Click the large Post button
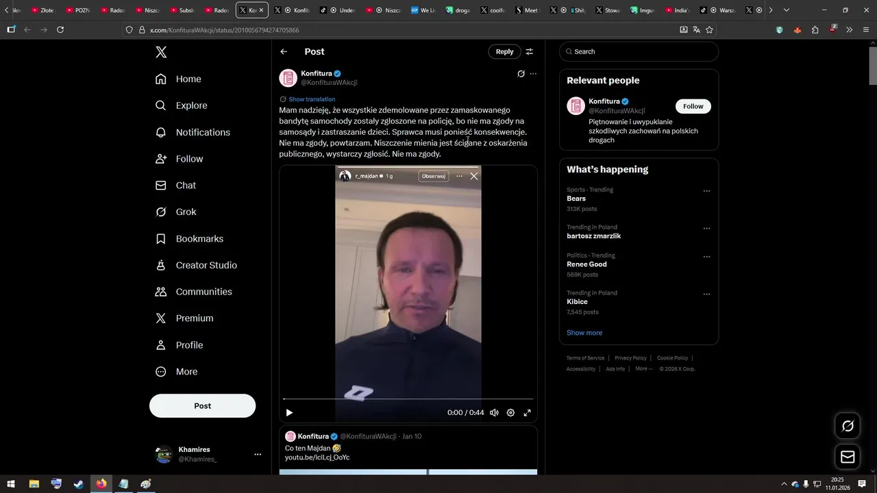Screen dimensions: 877x493 [202, 406]
